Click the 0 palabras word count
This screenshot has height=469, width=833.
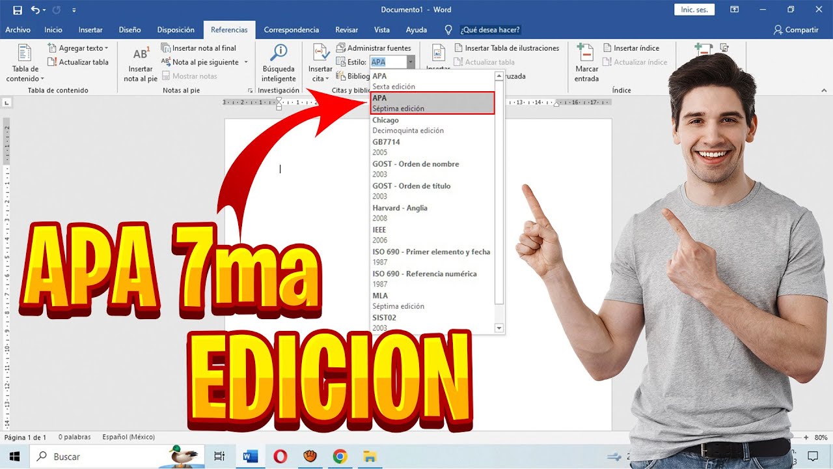[74, 437]
